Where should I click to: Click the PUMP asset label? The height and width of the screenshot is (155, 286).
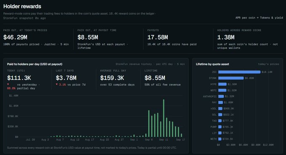(213, 127)
